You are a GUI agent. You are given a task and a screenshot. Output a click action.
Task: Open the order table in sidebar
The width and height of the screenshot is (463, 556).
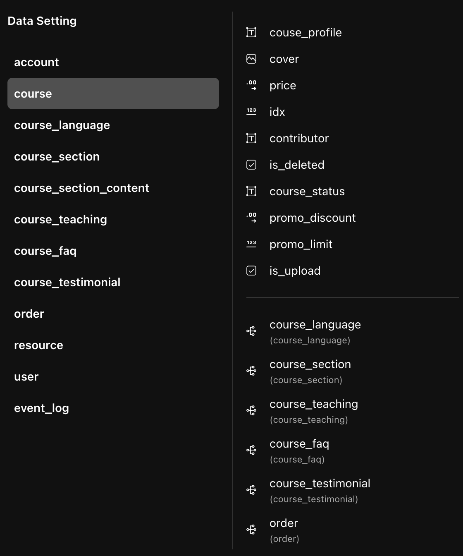pyautogui.click(x=113, y=314)
